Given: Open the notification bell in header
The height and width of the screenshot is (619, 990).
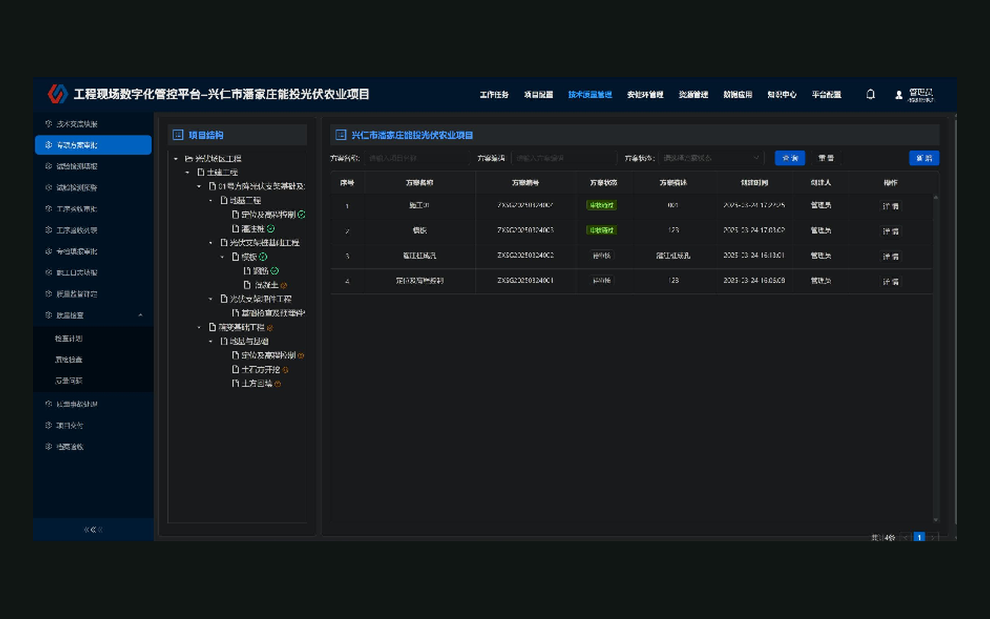Looking at the screenshot, I should [870, 94].
